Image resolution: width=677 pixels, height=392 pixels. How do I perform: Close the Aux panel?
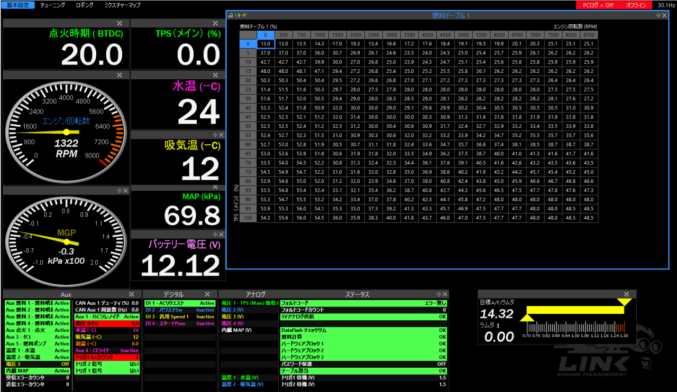click(x=131, y=294)
